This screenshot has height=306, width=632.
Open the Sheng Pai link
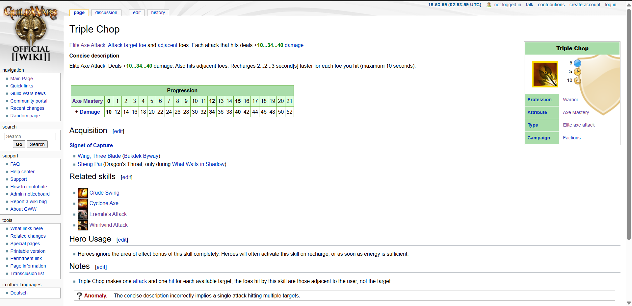(90, 164)
